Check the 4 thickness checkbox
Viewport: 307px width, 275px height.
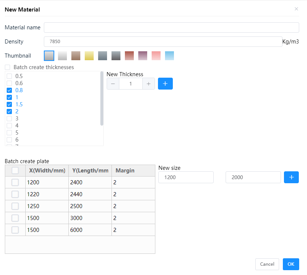(x=9, y=126)
